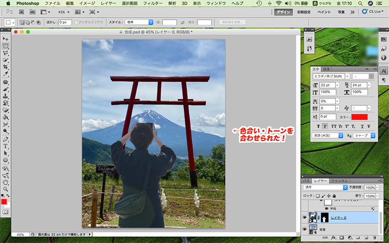The height and width of the screenshot is (243, 389).
Task: Open the layer opacity dropdown arrow
Action: coord(378,188)
